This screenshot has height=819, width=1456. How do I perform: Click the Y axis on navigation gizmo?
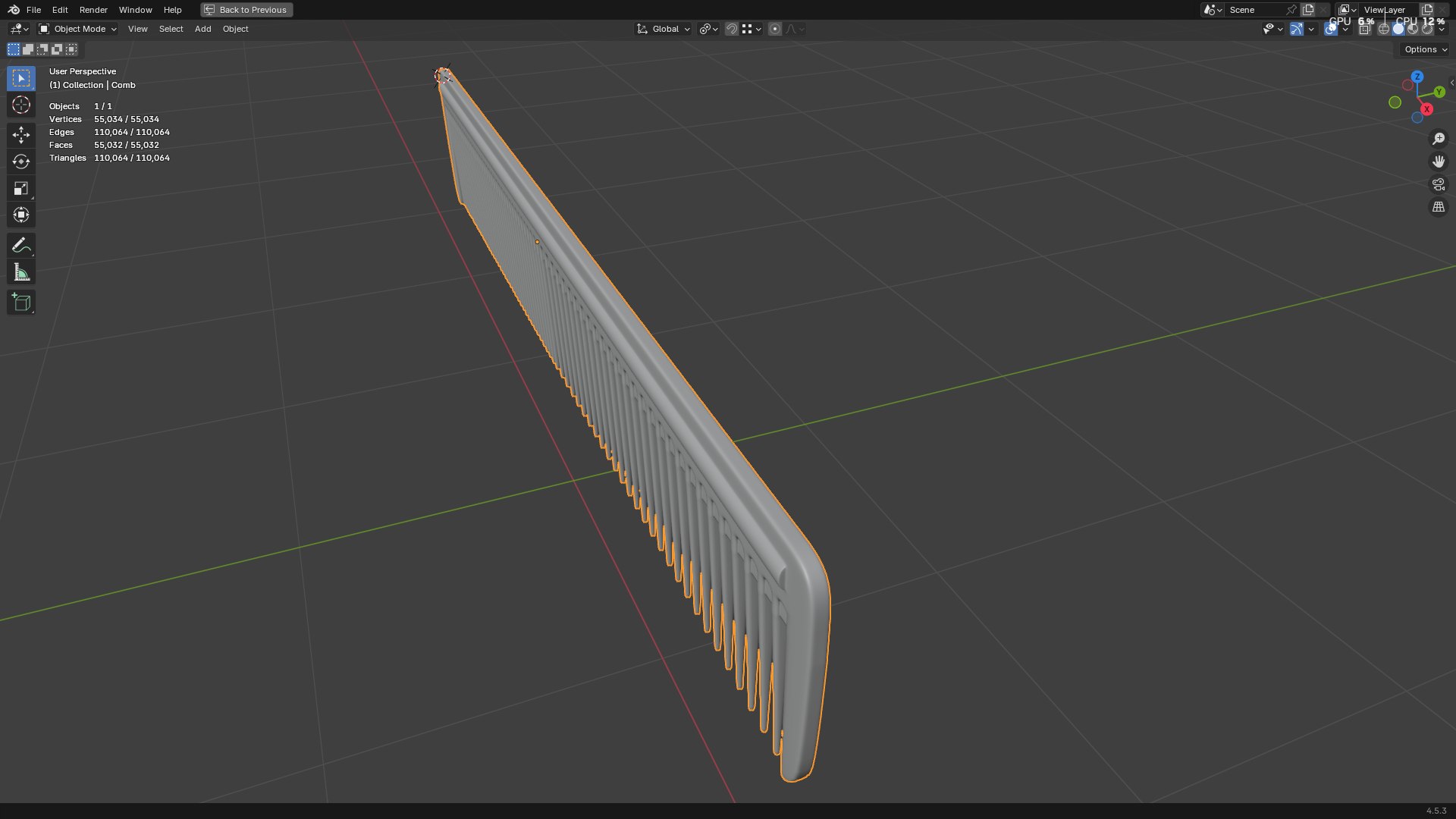click(x=1439, y=92)
